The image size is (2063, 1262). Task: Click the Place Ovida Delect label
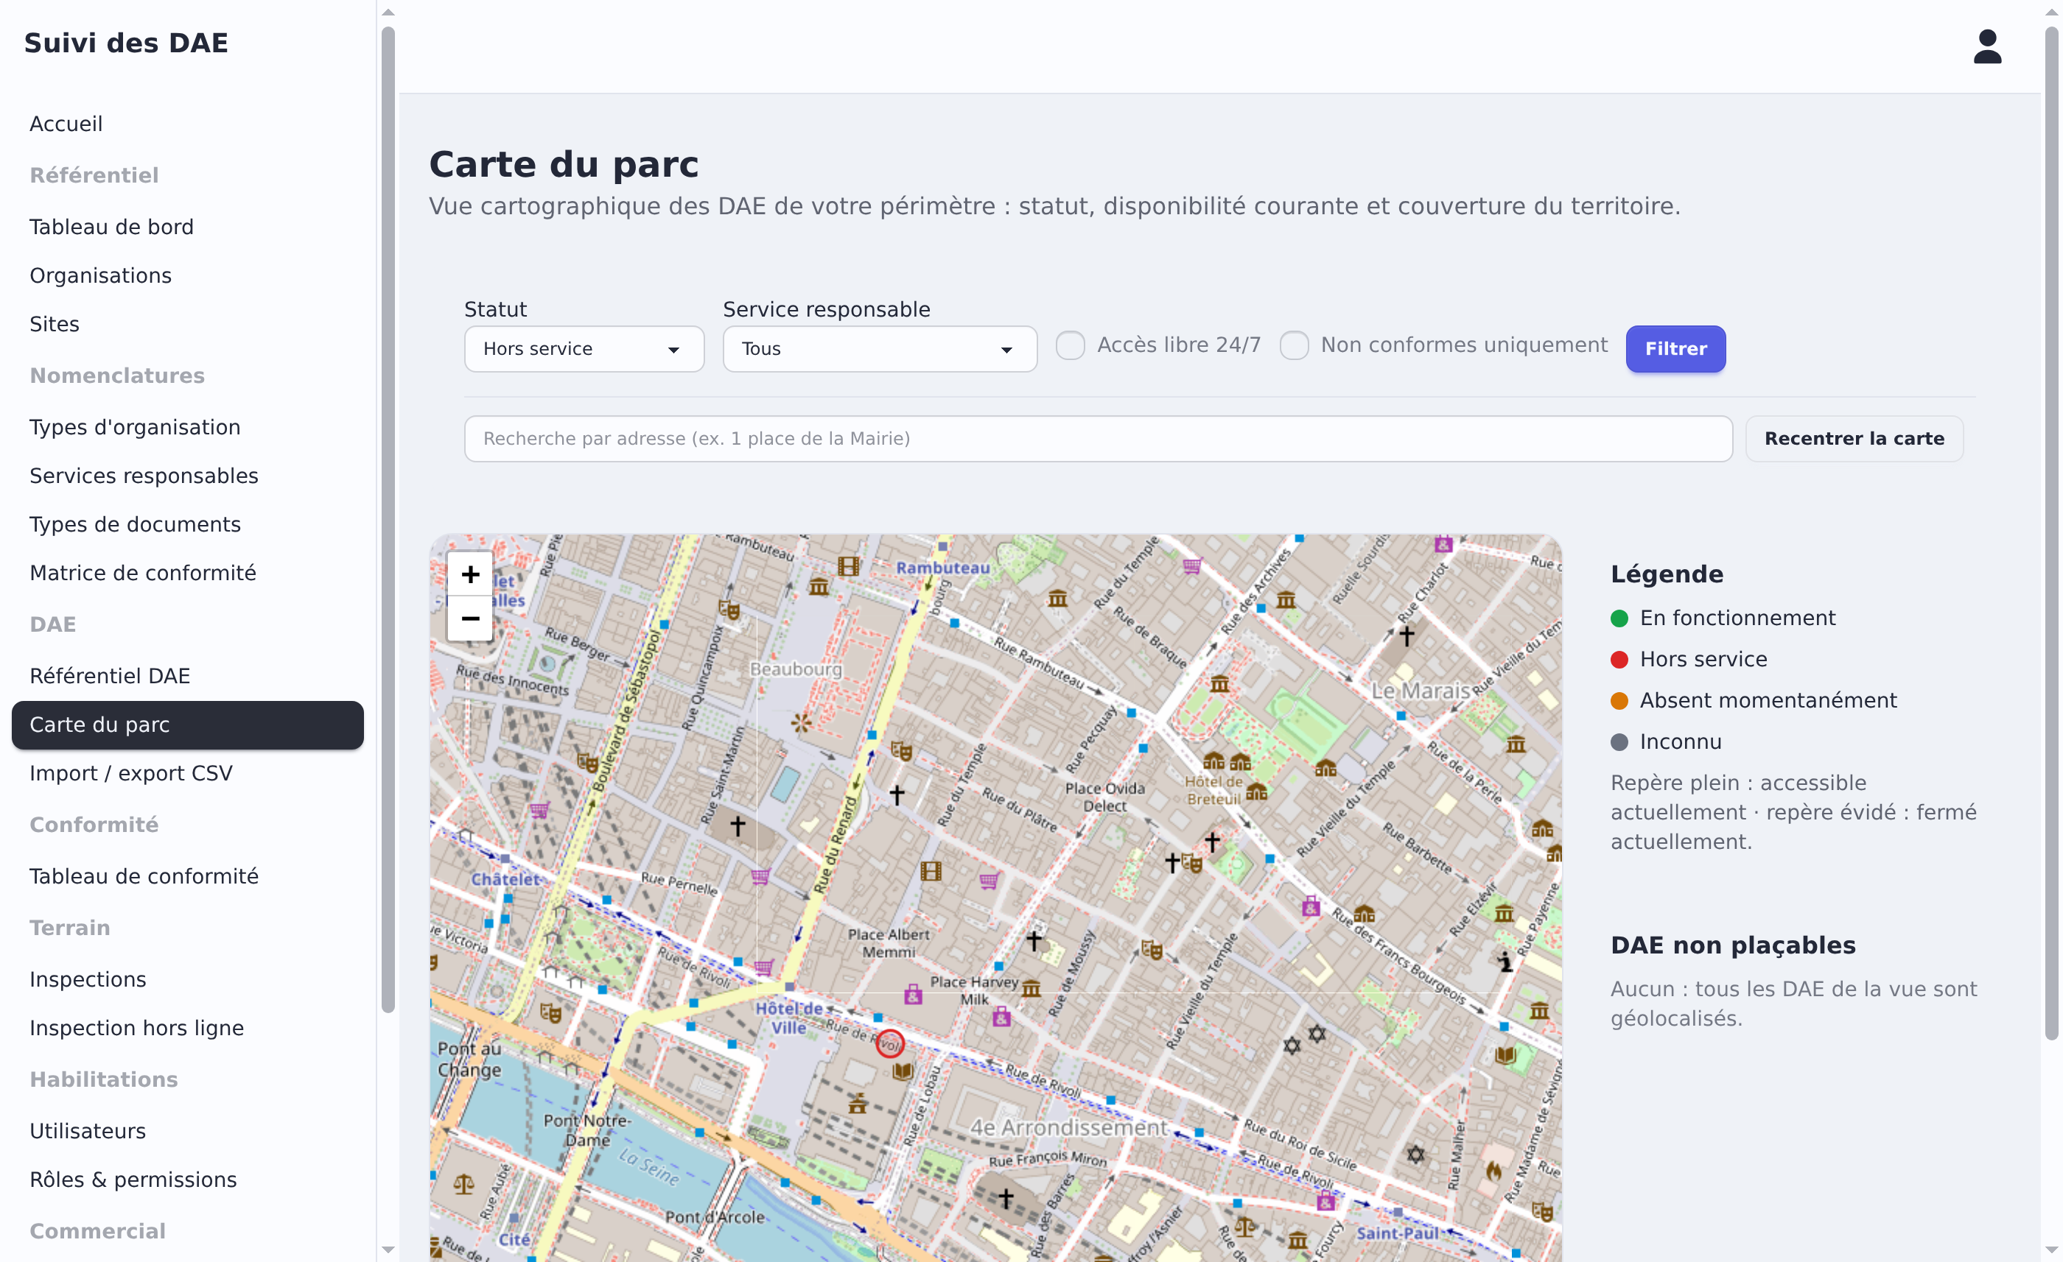click(x=1105, y=797)
